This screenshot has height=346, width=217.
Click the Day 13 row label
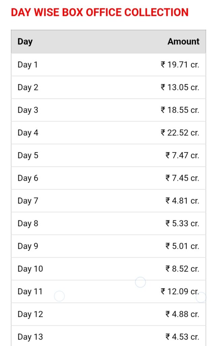tap(30, 338)
